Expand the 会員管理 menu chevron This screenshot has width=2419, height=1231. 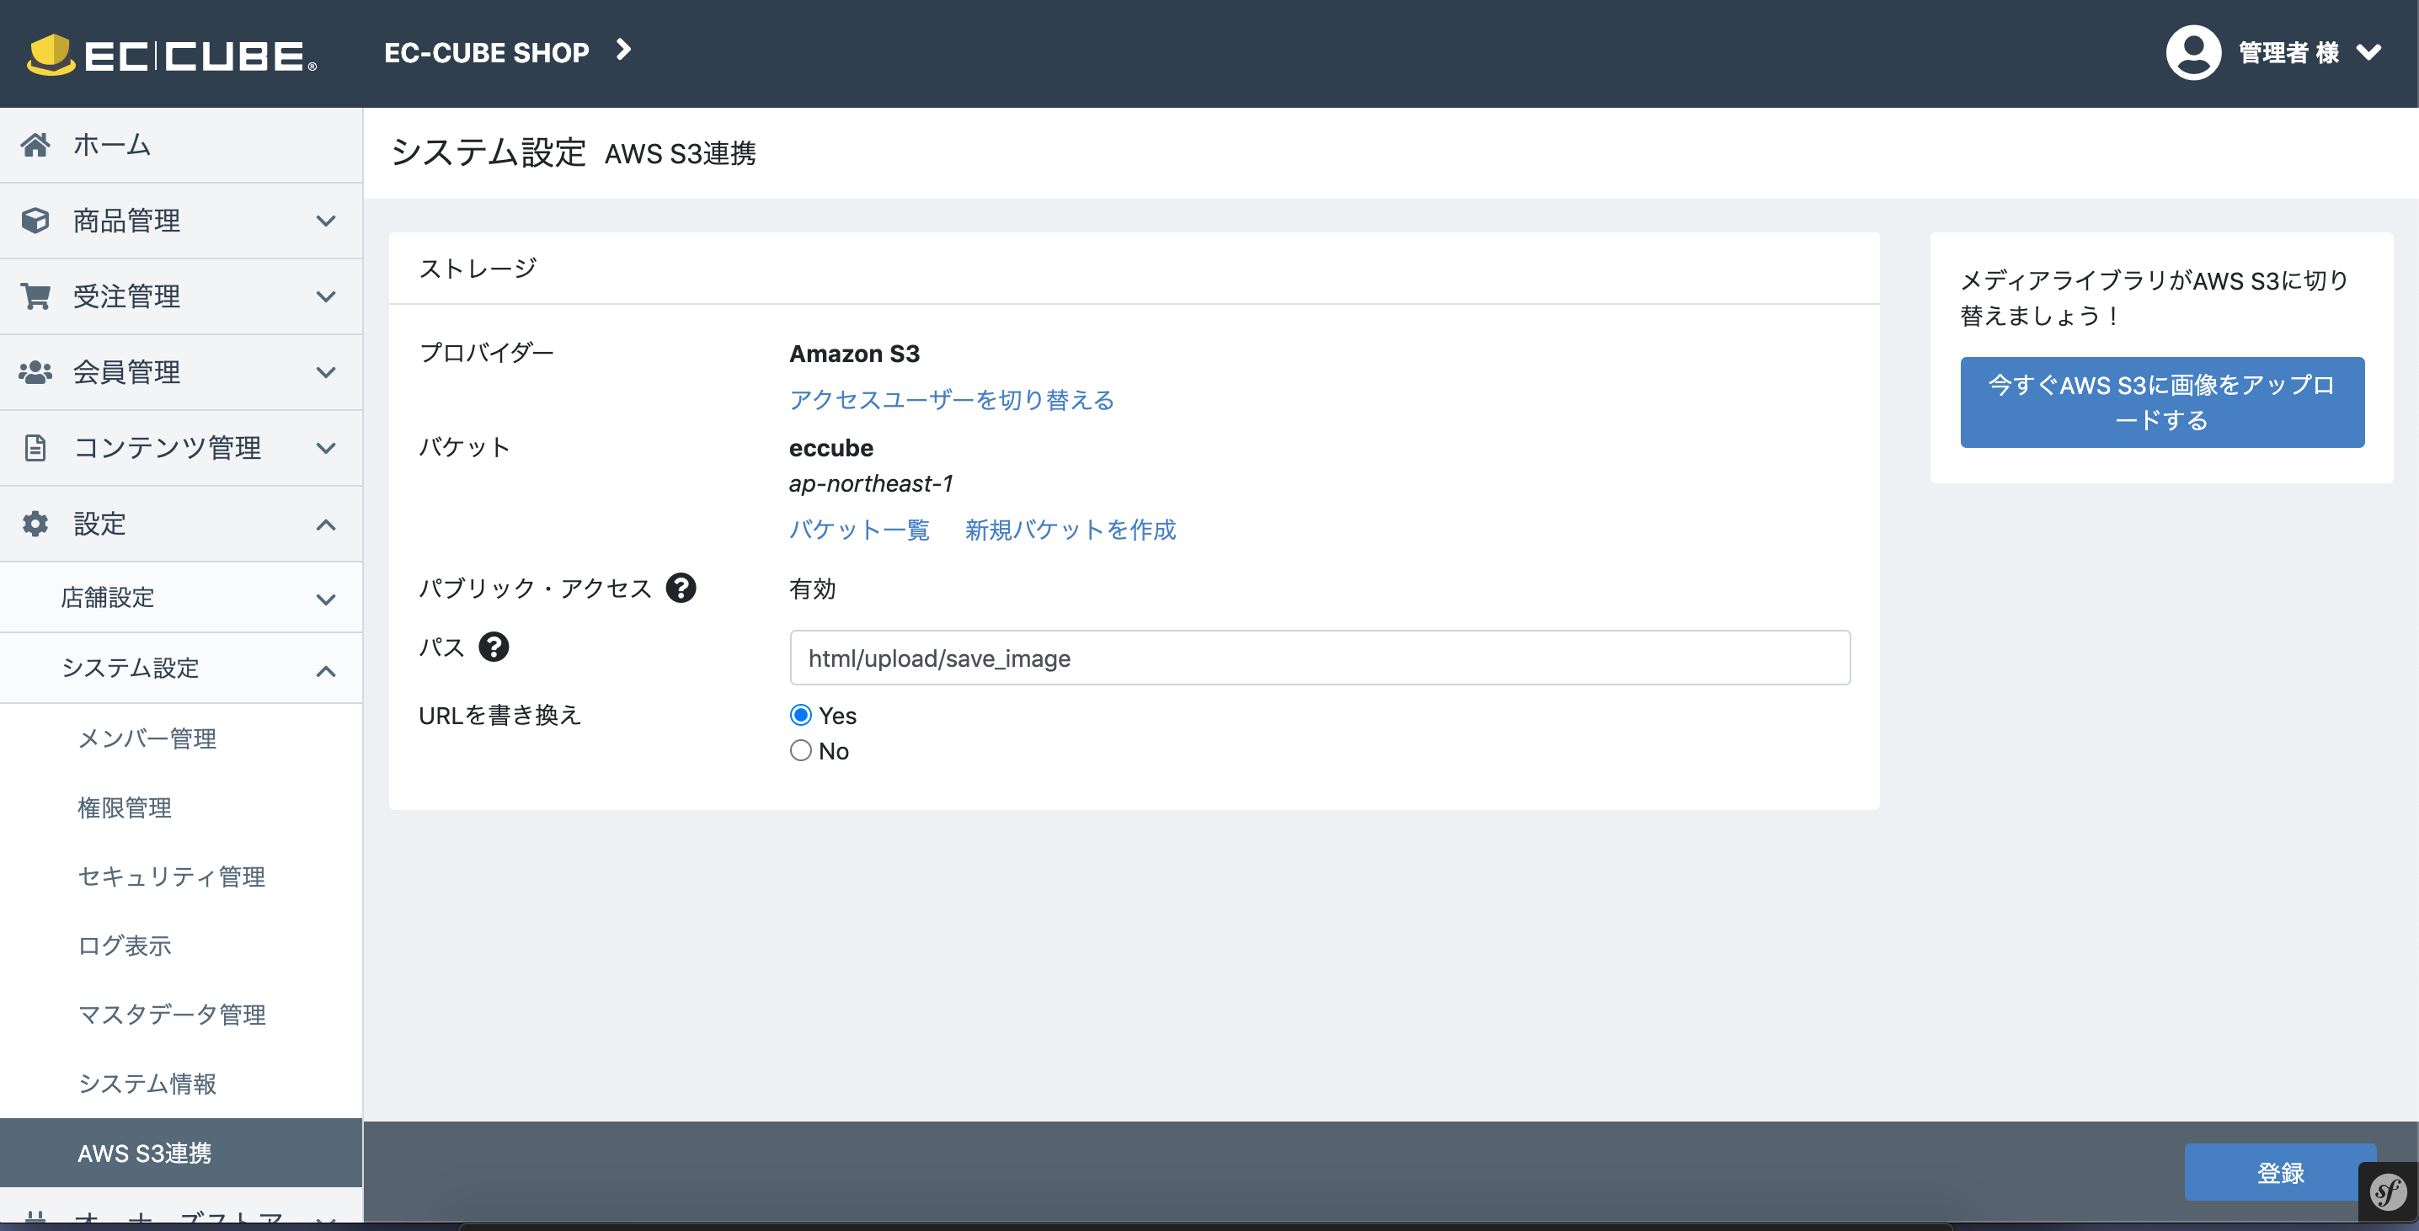click(x=326, y=373)
